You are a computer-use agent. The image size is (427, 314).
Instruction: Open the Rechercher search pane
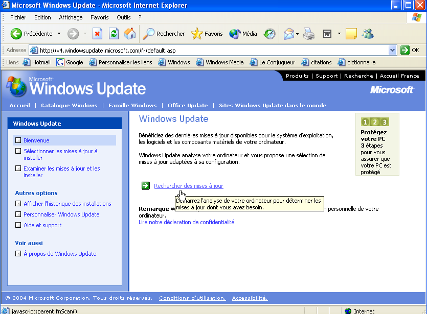(x=164, y=34)
